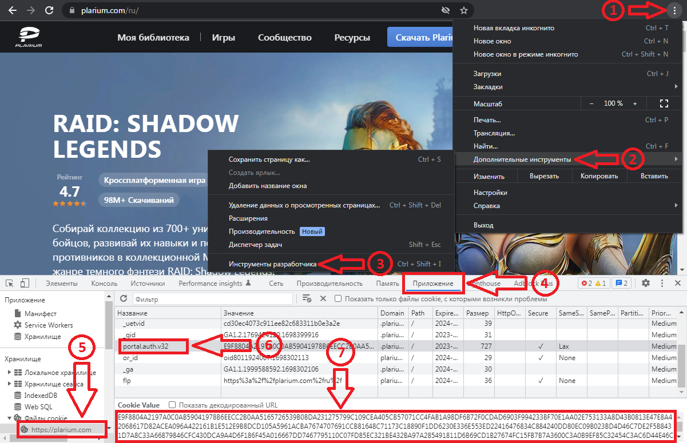Click the blue messages counter badge
The image size is (687, 443).
(x=622, y=283)
